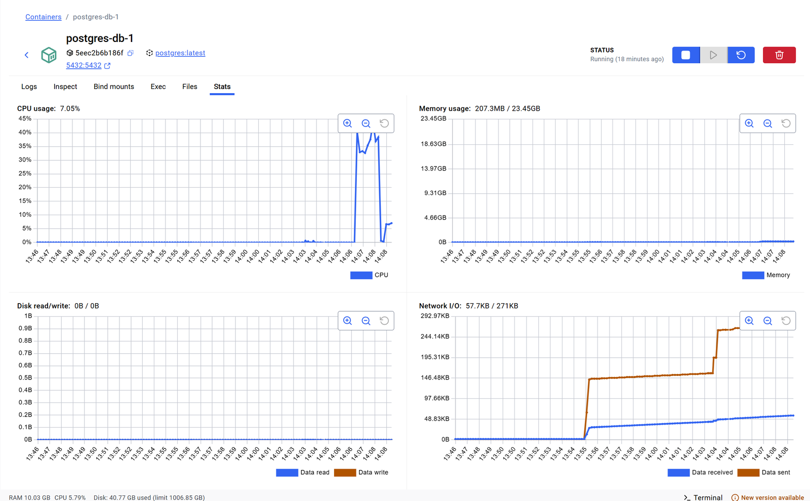Open the Terminal from the status bar
Image resolution: width=810 pixels, height=501 pixels.
(x=703, y=497)
